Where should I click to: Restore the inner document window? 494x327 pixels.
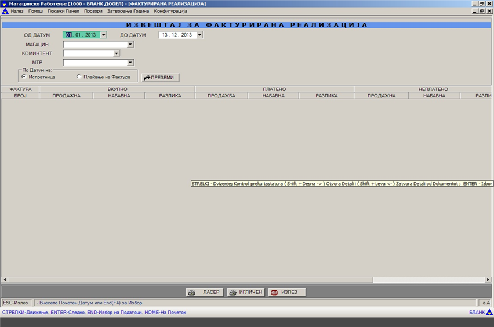tap(481, 11)
